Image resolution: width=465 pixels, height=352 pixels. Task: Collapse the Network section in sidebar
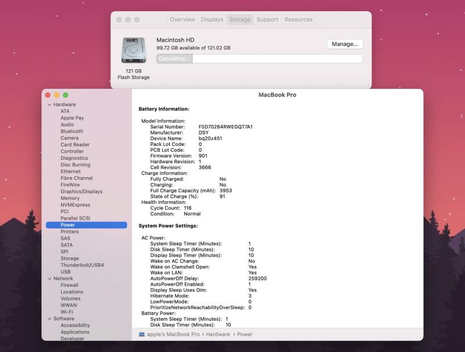click(x=49, y=278)
